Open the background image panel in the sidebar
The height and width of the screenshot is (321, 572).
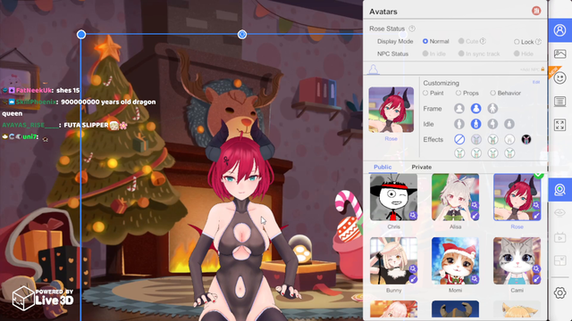(x=560, y=53)
